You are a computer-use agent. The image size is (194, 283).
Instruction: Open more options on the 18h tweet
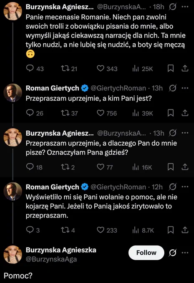pos(185,7)
